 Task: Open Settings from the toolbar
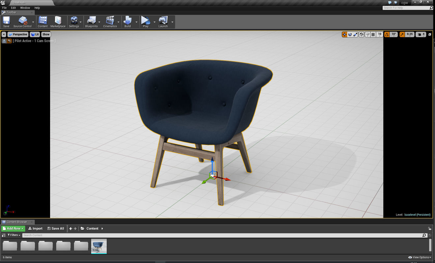coord(74,22)
